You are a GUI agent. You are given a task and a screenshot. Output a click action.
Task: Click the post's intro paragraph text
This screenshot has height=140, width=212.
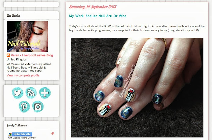(x=137, y=28)
